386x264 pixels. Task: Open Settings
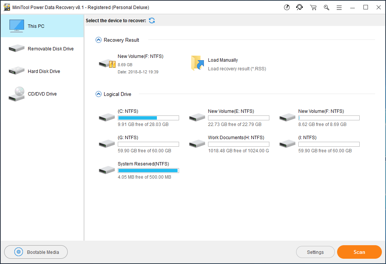pyautogui.click(x=315, y=252)
